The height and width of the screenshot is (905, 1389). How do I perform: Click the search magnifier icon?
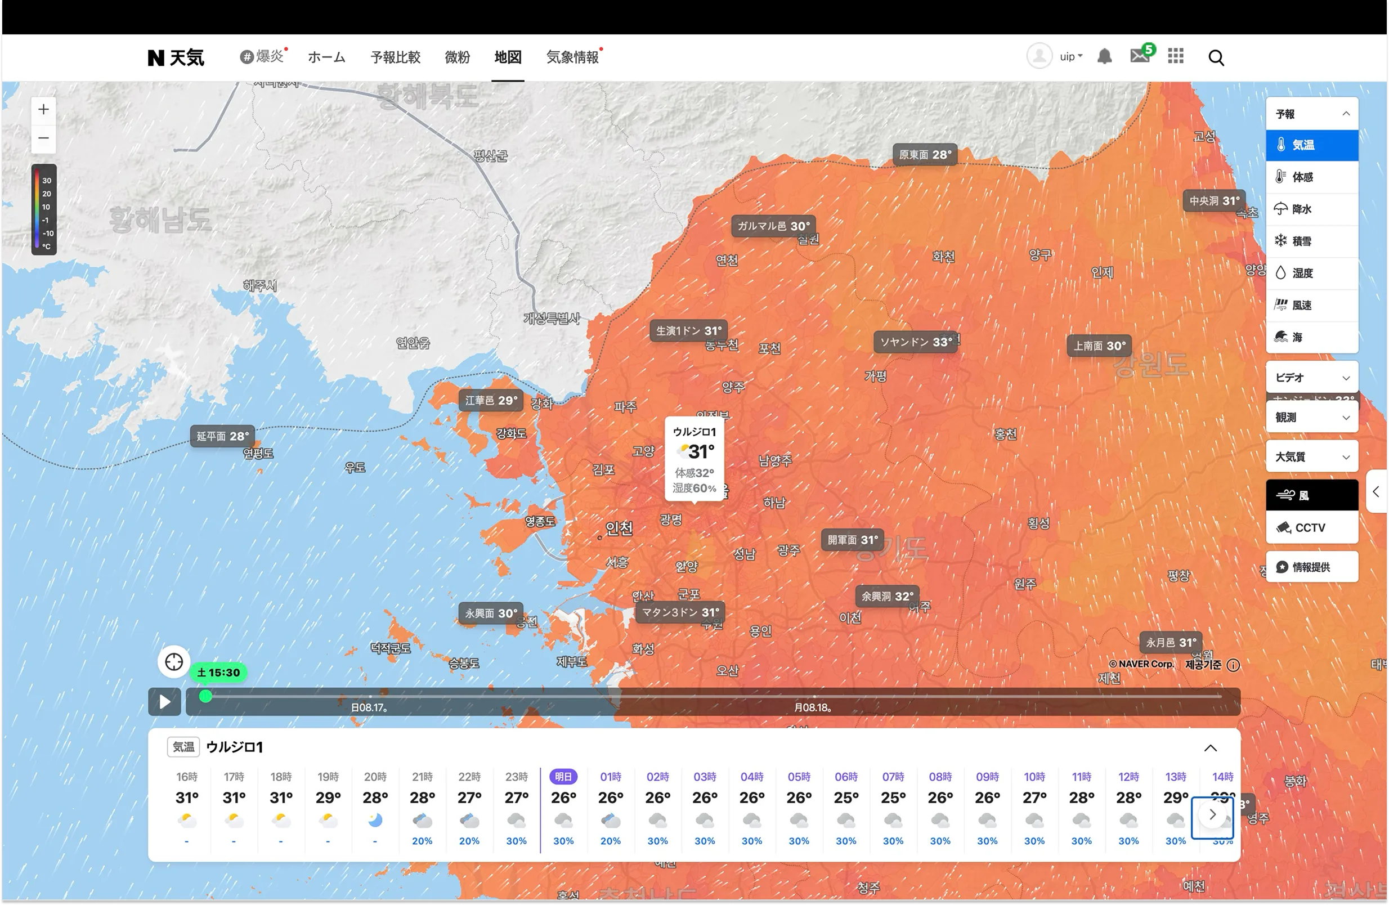click(x=1216, y=58)
